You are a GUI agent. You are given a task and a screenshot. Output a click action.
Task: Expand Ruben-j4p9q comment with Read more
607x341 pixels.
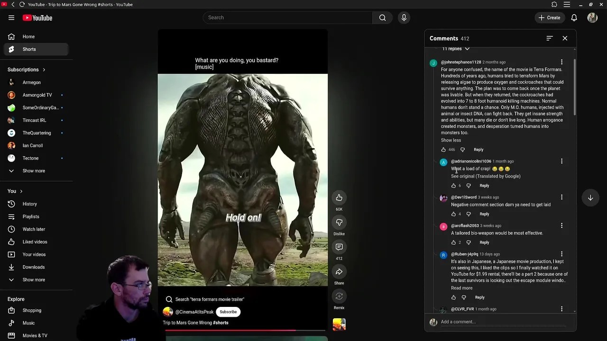pyautogui.click(x=461, y=288)
